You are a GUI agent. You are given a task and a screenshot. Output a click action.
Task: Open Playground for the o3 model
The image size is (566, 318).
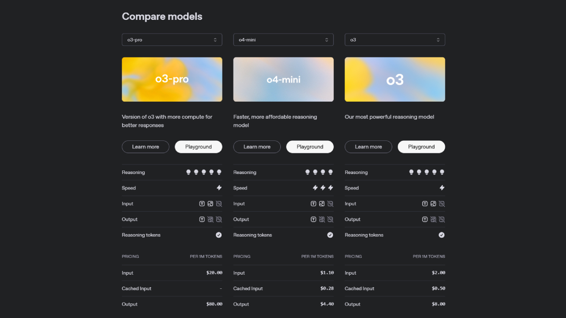click(x=421, y=147)
